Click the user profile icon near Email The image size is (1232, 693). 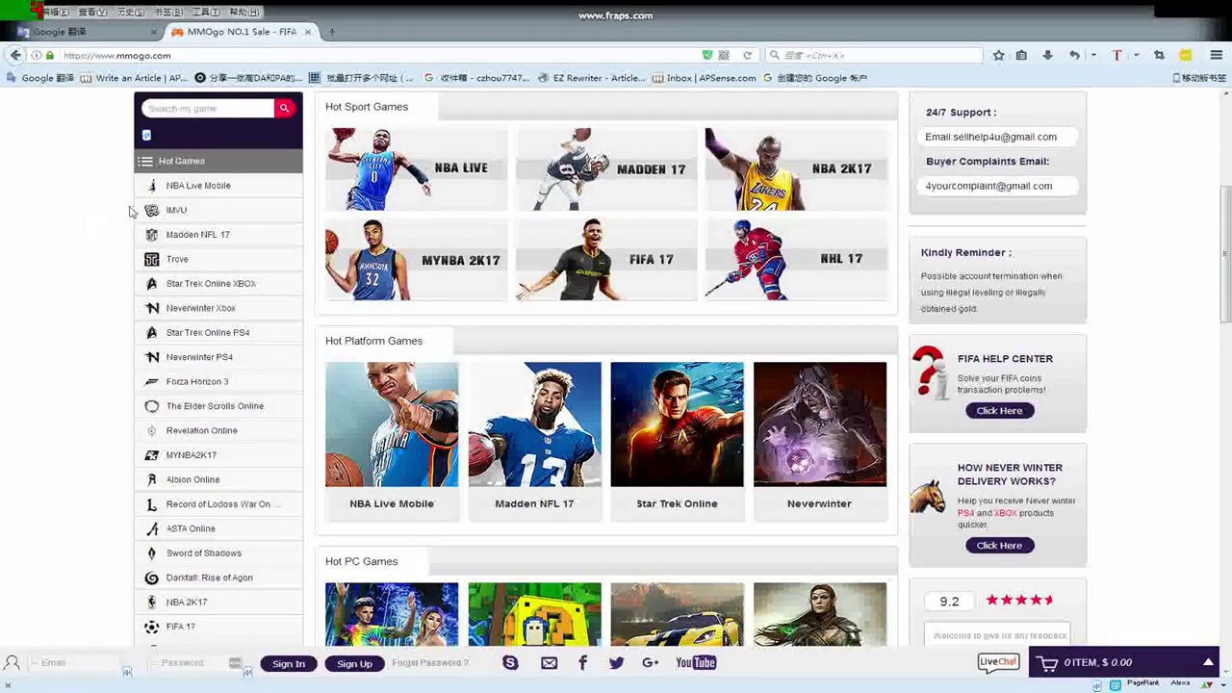[13, 662]
